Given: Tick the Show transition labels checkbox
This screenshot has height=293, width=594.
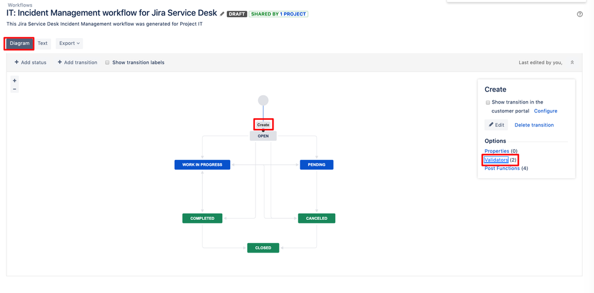Looking at the screenshot, I should (x=107, y=62).
